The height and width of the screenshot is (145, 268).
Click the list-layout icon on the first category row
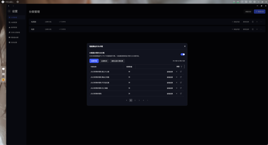253,22
